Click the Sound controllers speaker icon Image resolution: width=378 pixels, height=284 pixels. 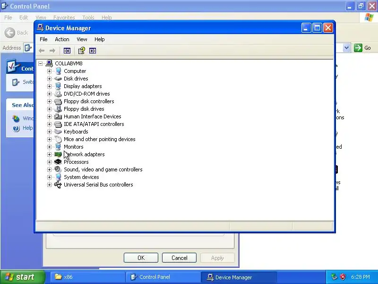(58, 169)
